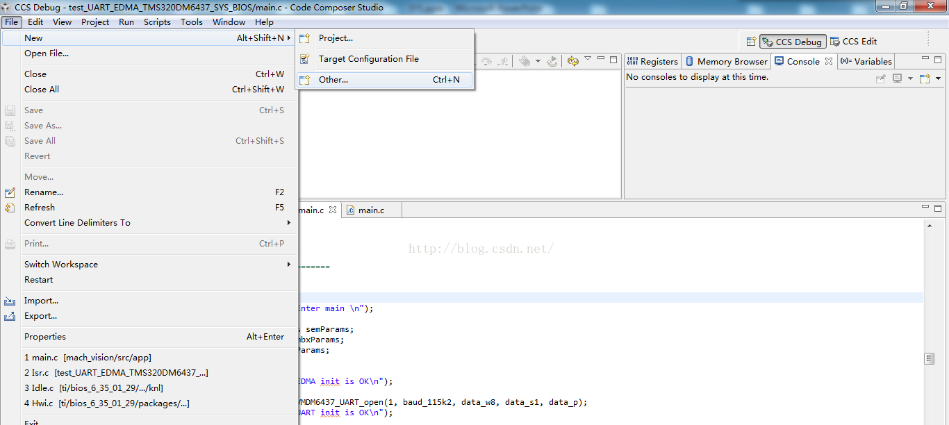Click the Display Selected Console icon

pos(897,78)
